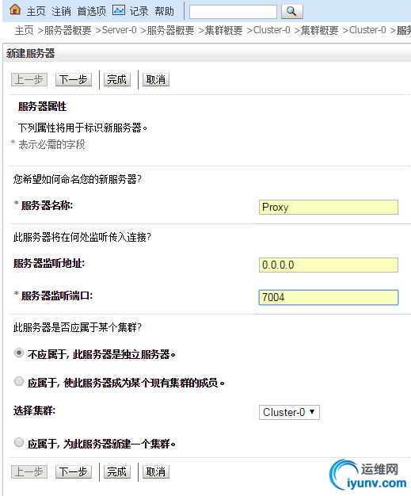
Task: Click the top search text box
Action: point(233,12)
